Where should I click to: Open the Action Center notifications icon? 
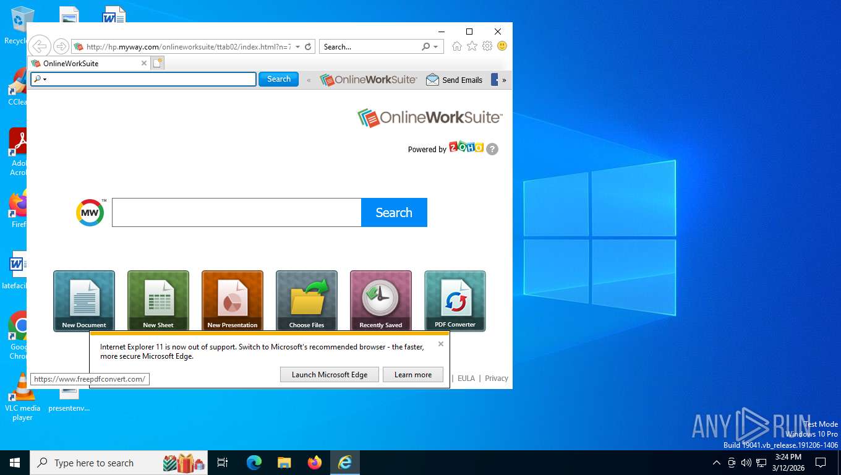tap(821, 463)
